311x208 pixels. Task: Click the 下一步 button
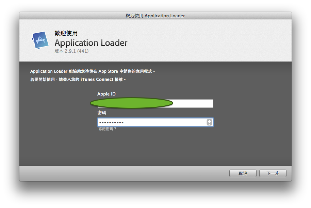(273, 173)
